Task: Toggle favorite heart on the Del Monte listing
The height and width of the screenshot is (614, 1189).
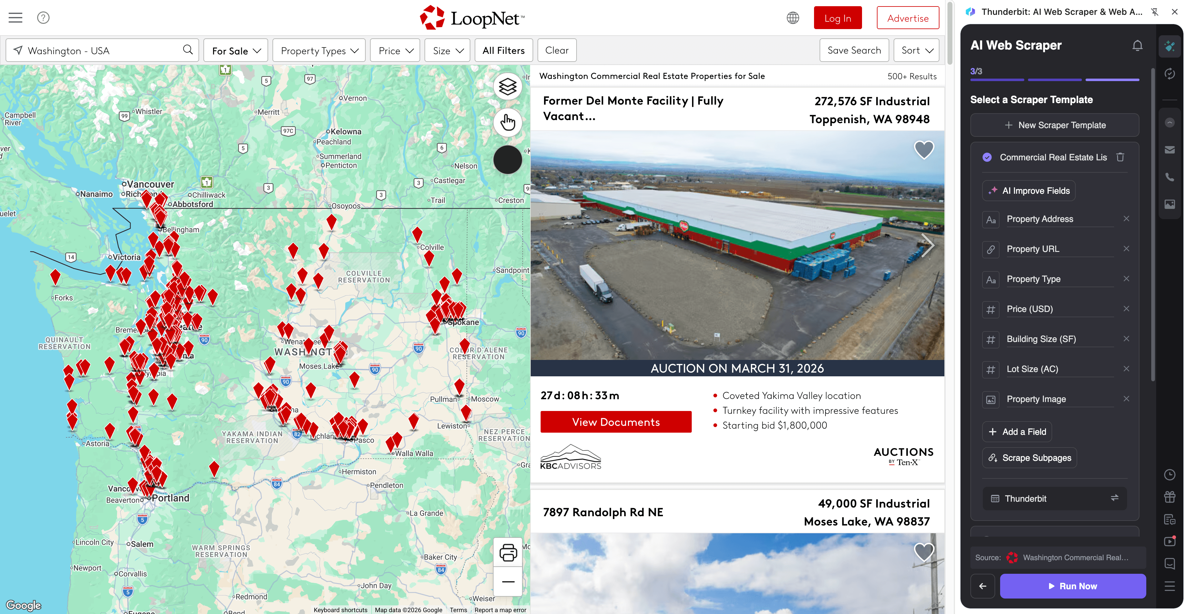Action: [924, 149]
